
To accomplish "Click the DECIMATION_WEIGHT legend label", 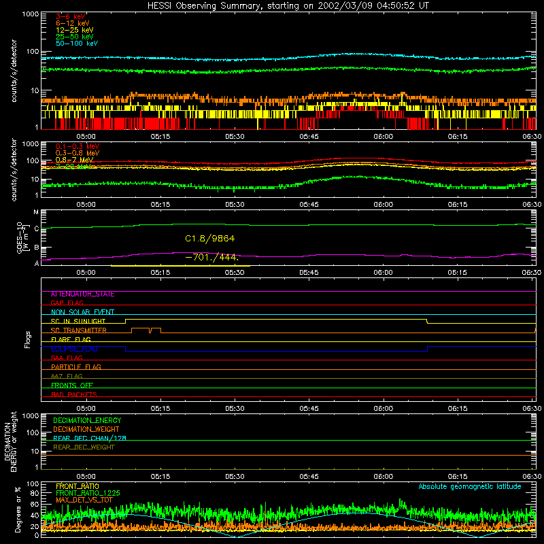I will click(x=86, y=430).
